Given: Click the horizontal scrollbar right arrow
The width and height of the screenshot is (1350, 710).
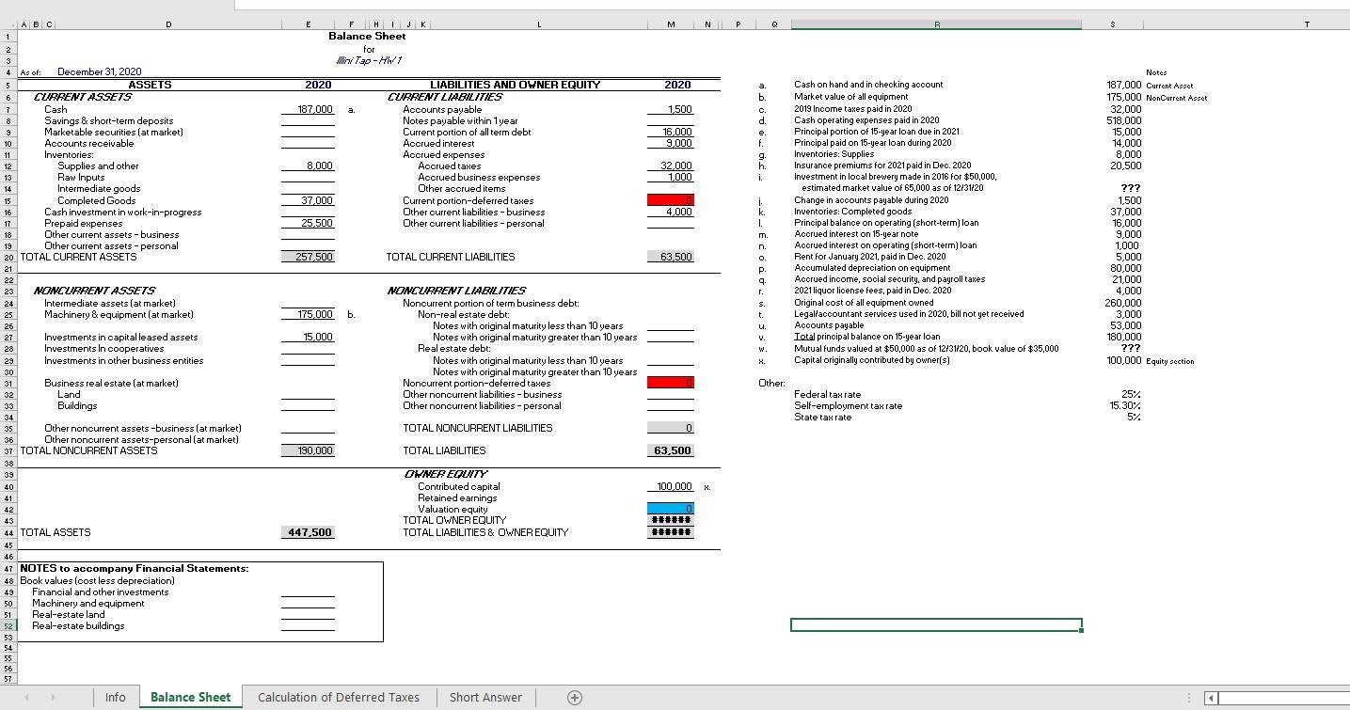Looking at the screenshot, I should point(1342,698).
